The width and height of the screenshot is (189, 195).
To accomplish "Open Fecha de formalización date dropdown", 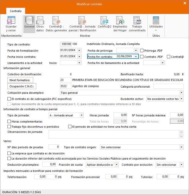I will tap(79, 50).
